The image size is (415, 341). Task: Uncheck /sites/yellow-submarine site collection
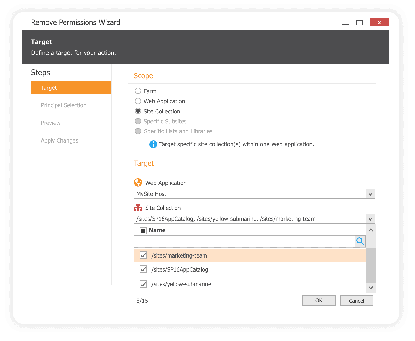[143, 284]
